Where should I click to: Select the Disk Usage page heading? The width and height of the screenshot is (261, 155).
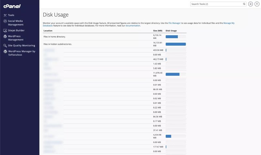point(55,15)
